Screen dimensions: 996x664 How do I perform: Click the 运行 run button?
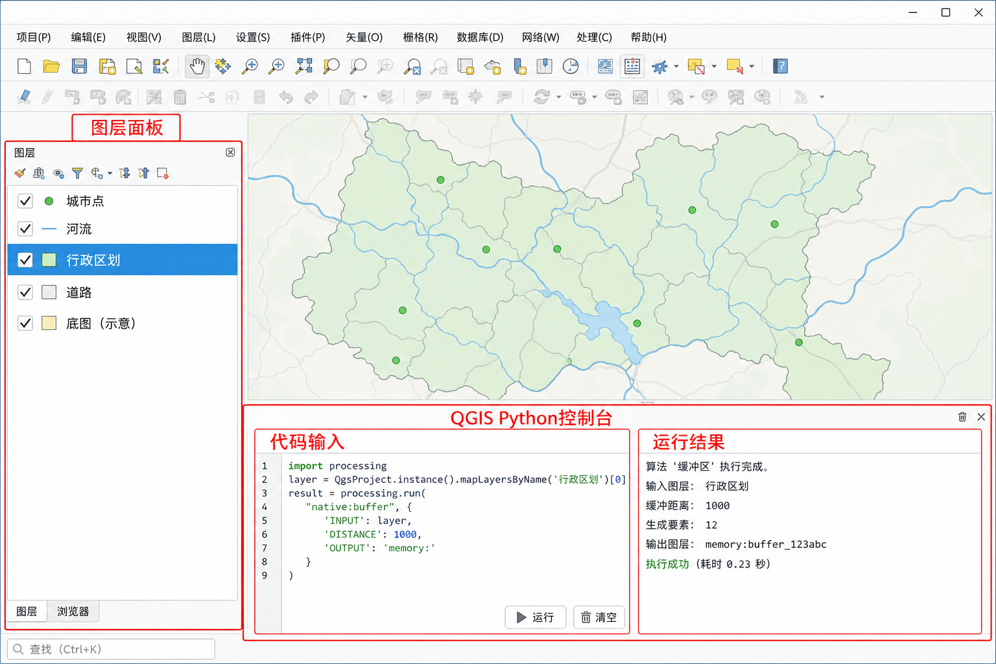(536, 617)
